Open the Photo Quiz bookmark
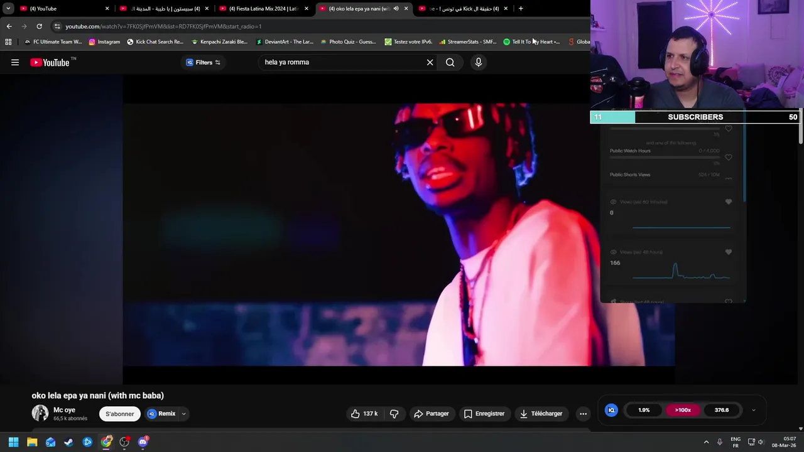Screen dimensions: 804x452 348,42
